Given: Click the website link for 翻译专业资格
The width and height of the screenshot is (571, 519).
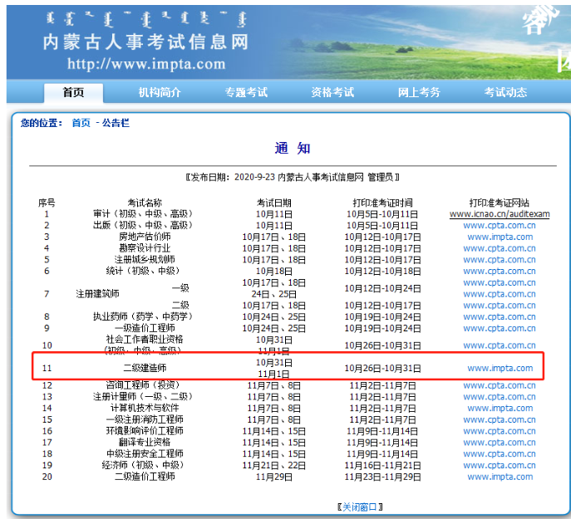Looking at the screenshot, I should [500, 443].
